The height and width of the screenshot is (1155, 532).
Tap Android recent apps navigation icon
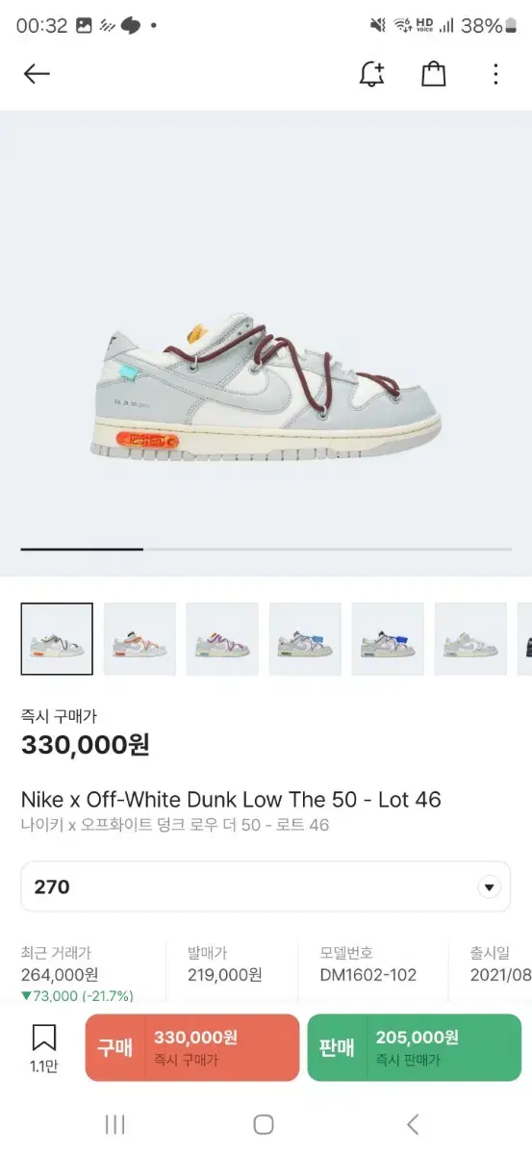[x=115, y=1124]
